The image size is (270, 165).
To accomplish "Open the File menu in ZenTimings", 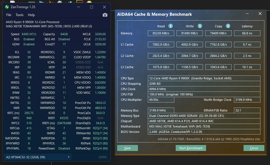I will click(9, 15).
